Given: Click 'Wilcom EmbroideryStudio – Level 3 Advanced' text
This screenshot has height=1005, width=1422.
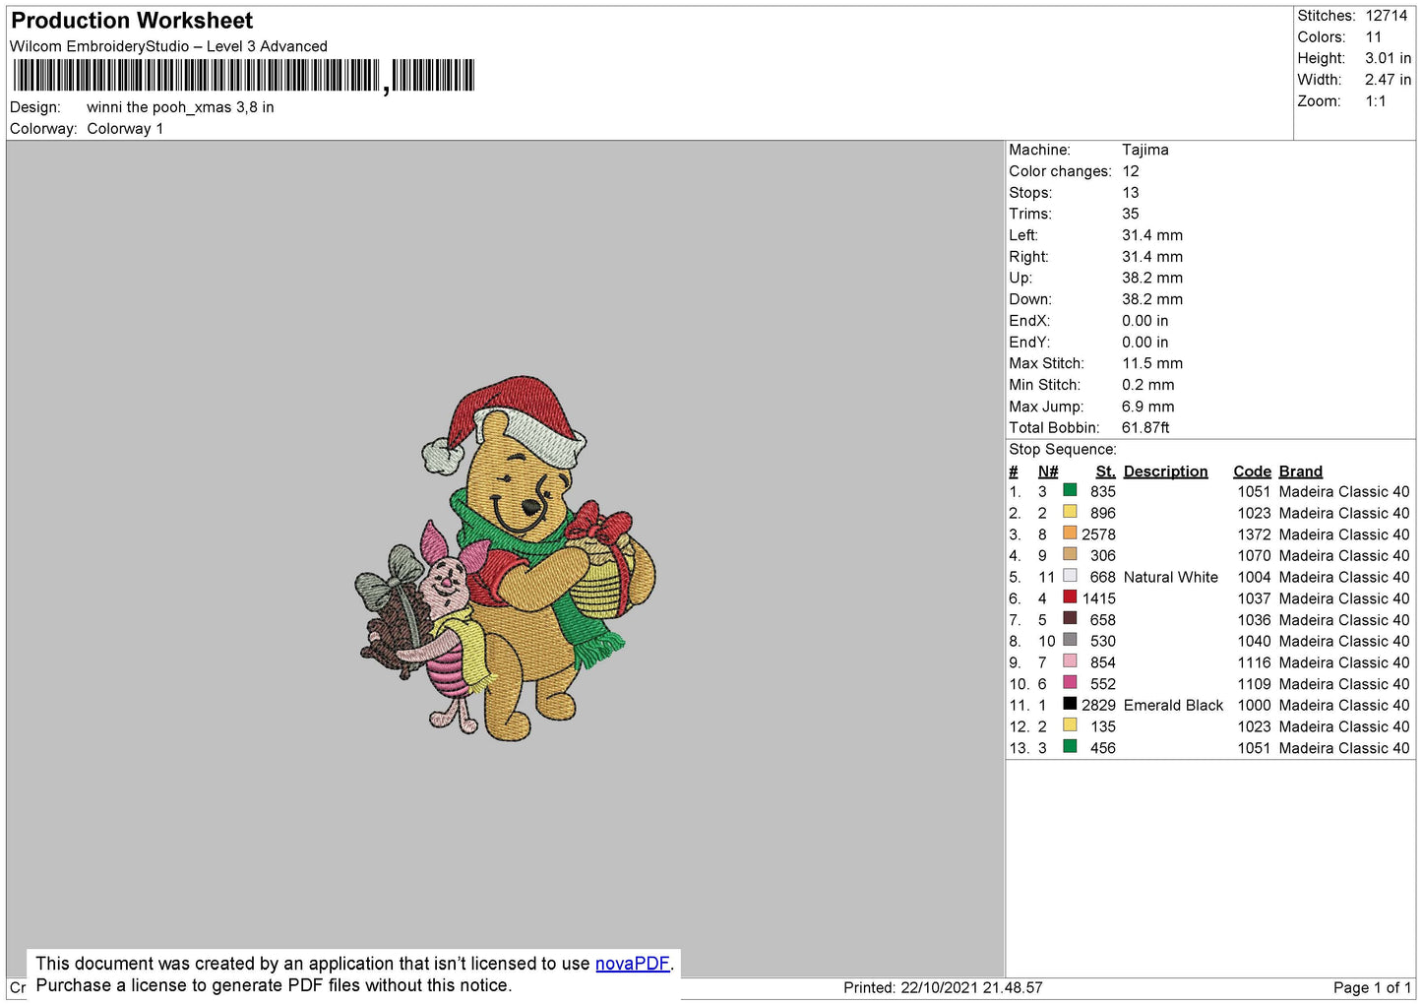Looking at the screenshot, I should [168, 46].
